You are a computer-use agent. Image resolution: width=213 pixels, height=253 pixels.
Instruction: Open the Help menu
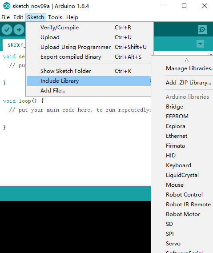(72, 17)
